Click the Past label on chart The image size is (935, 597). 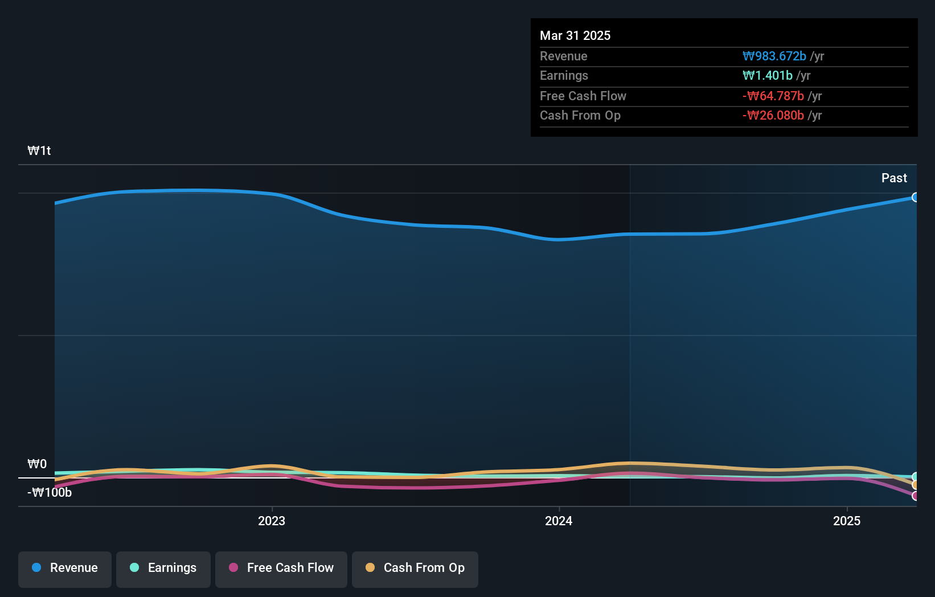pyautogui.click(x=894, y=178)
